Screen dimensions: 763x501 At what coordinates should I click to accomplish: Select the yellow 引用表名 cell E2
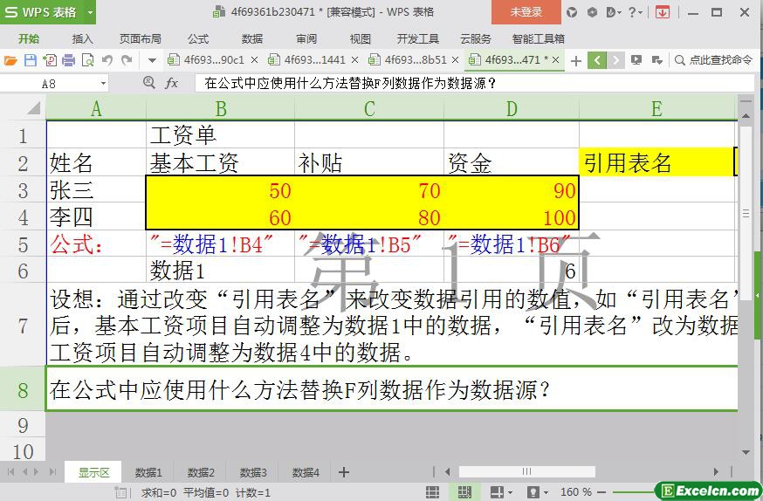click(x=656, y=163)
